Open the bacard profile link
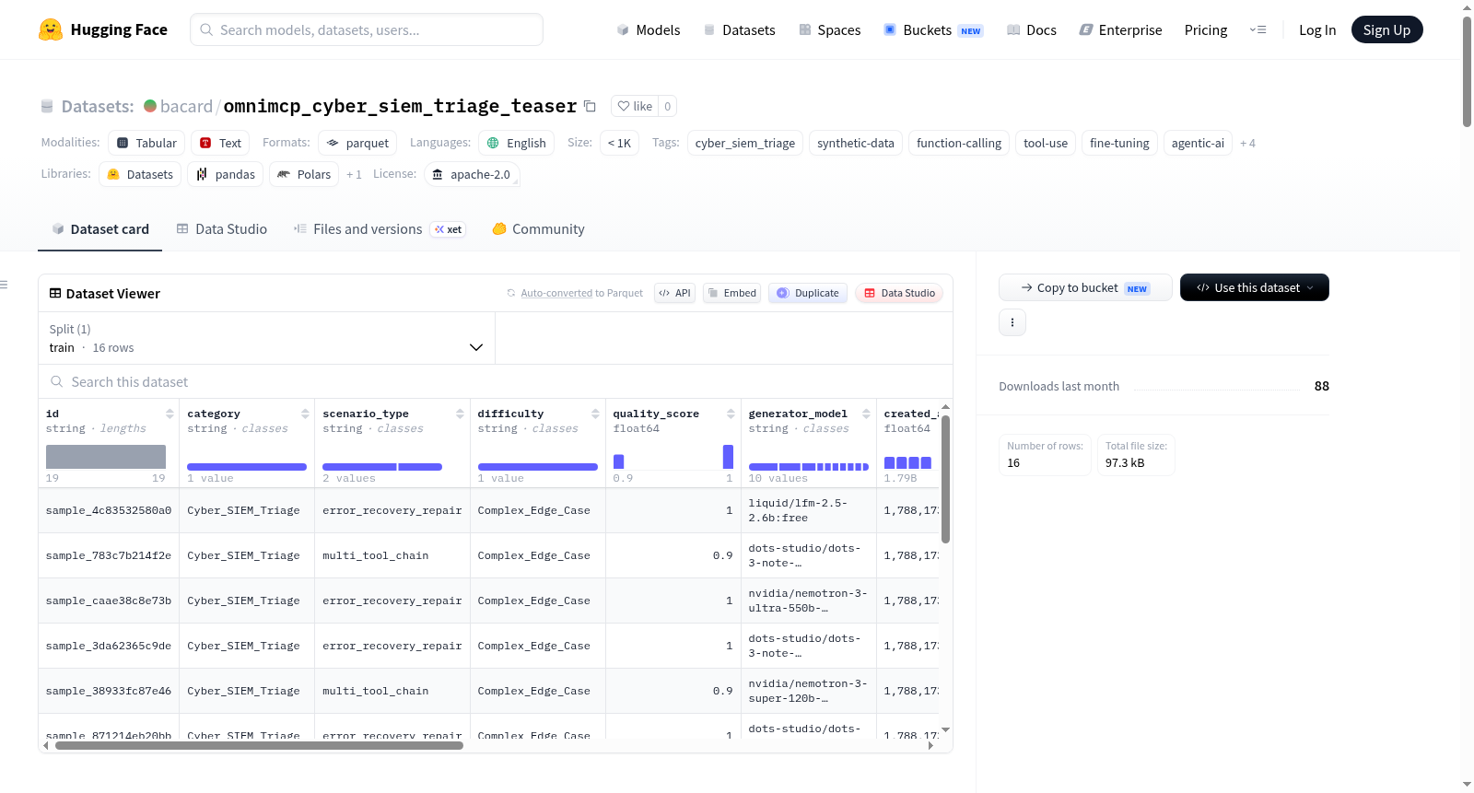The height and width of the screenshot is (793, 1474). [x=186, y=106]
